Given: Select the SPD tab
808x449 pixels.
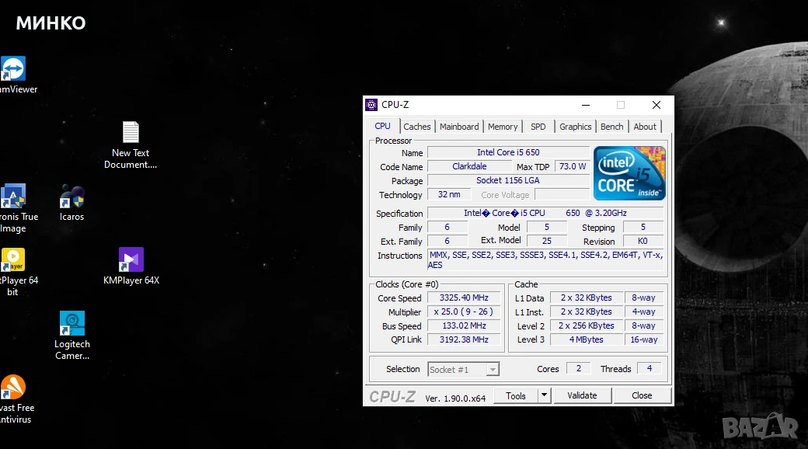Looking at the screenshot, I should (538, 127).
